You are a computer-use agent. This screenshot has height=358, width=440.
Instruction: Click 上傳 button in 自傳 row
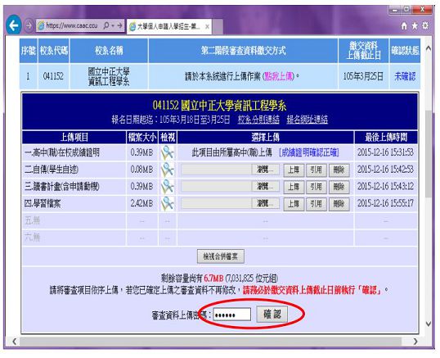[294, 170]
